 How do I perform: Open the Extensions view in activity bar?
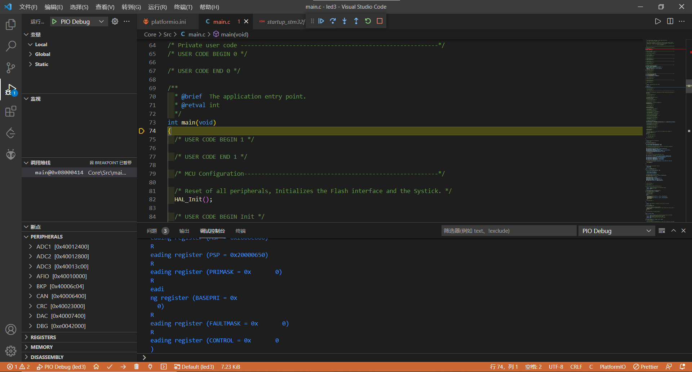[10, 111]
